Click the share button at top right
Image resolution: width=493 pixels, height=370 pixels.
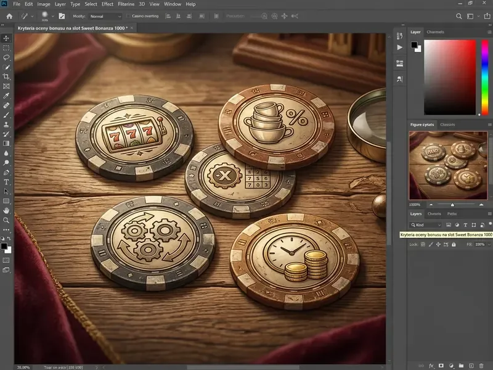487,16
